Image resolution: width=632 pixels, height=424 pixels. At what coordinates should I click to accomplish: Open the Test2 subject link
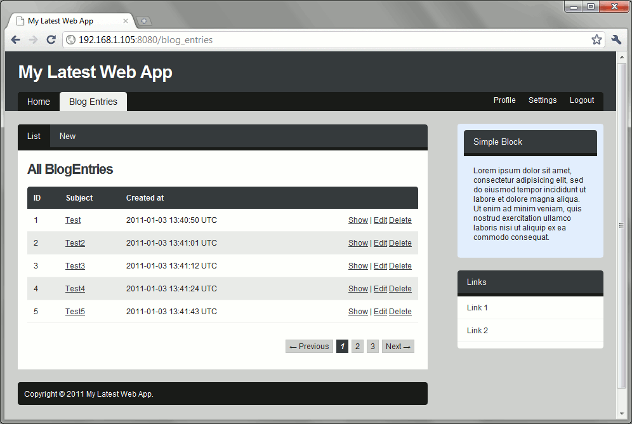pos(75,243)
